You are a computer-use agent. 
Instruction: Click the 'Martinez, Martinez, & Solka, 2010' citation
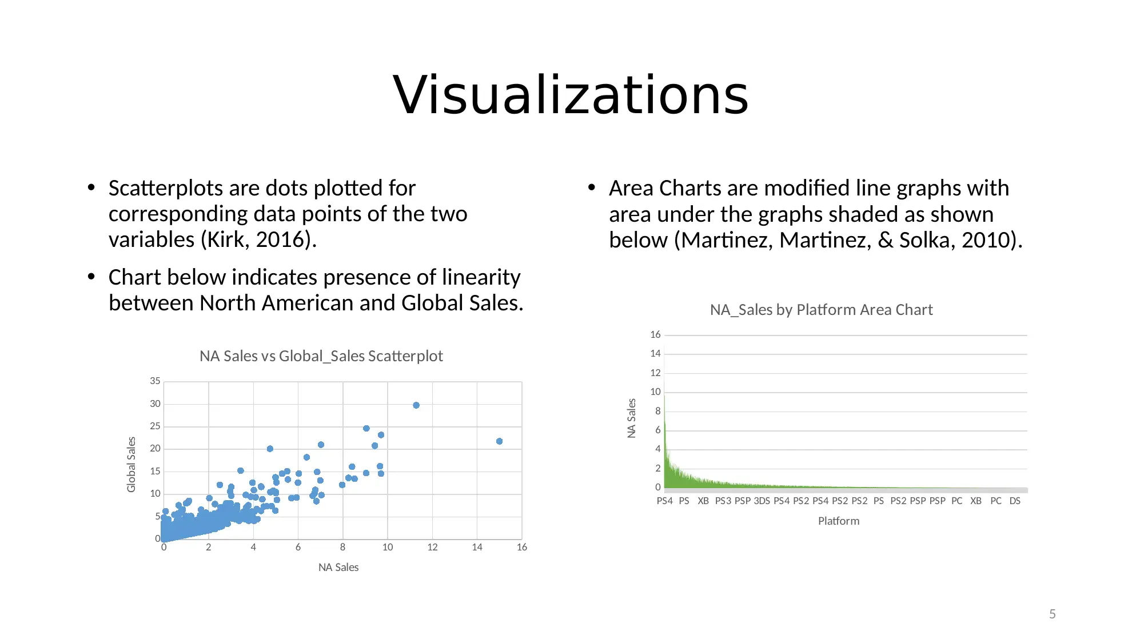tap(844, 240)
